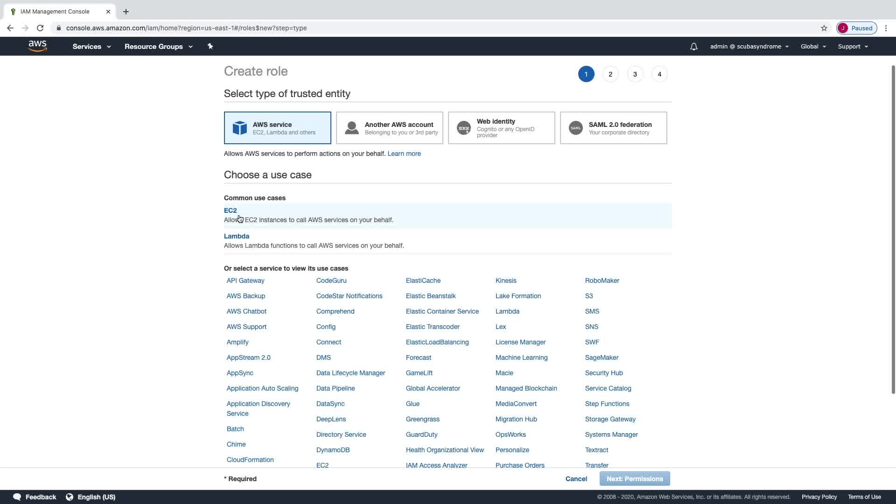
Task: Select AWS service trusted entity type
Action: 277,128
